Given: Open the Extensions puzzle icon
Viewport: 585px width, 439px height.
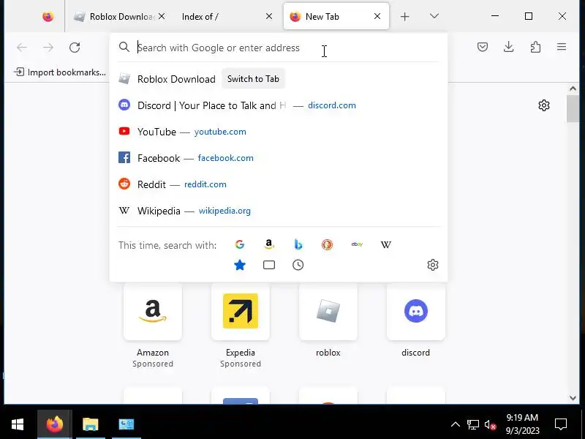Looking at the screenshot, I should [x=535, y=47].
